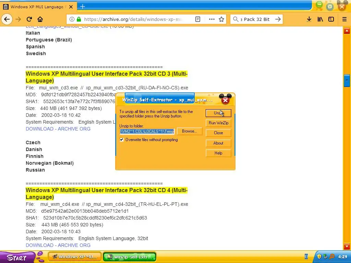Open DOWNLOAD - ARCHIVE ORG link for CD 4

pos(58,245)
